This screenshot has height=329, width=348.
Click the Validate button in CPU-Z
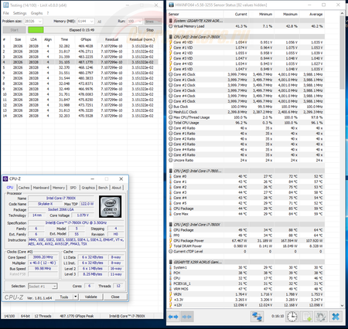91,297
